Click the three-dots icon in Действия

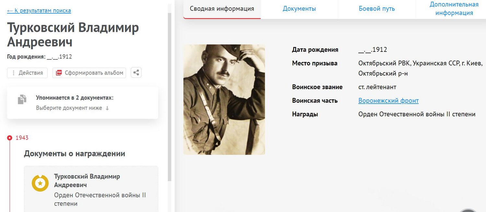[x=13, y=73]
